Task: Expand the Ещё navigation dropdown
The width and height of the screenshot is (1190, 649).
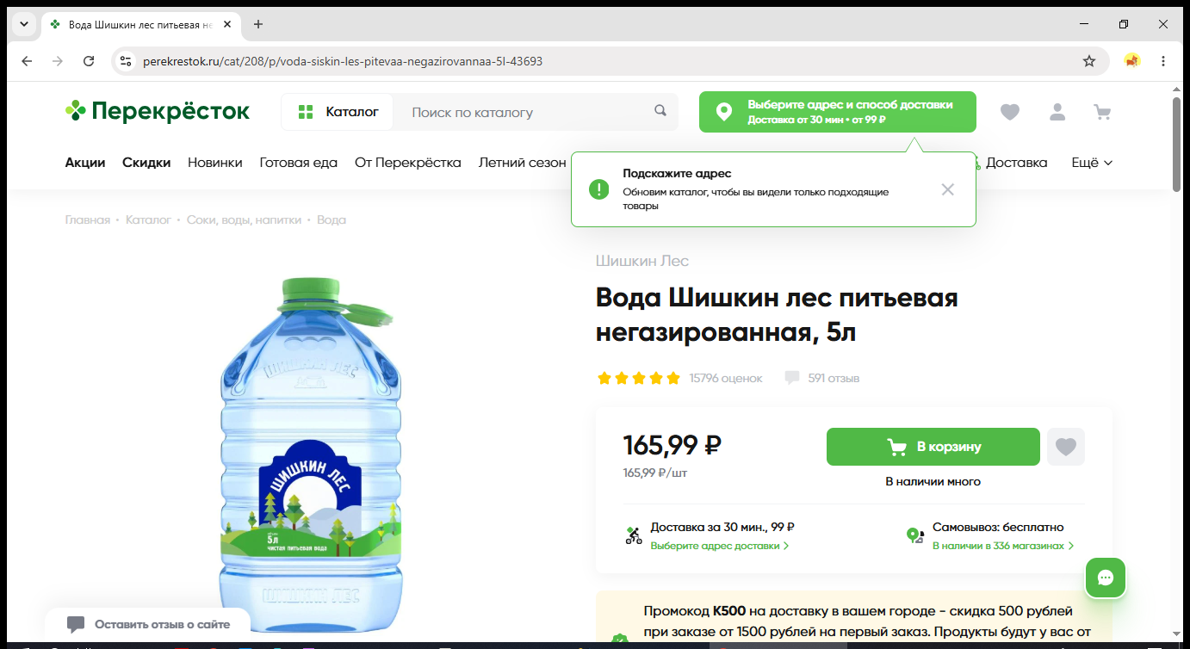Action: pyautogui.click(x=1092, y=163)
